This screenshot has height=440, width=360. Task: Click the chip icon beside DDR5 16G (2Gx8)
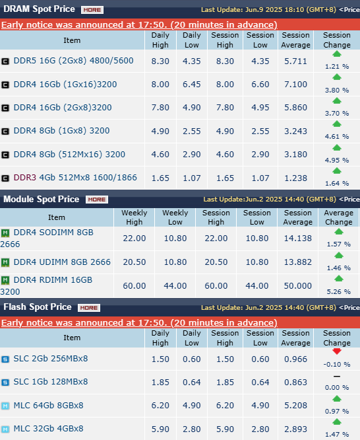click(5, 61)
